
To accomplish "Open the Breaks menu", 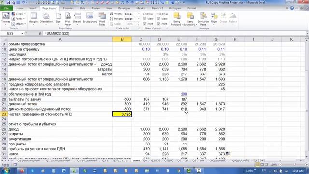I will pos(77,18).
